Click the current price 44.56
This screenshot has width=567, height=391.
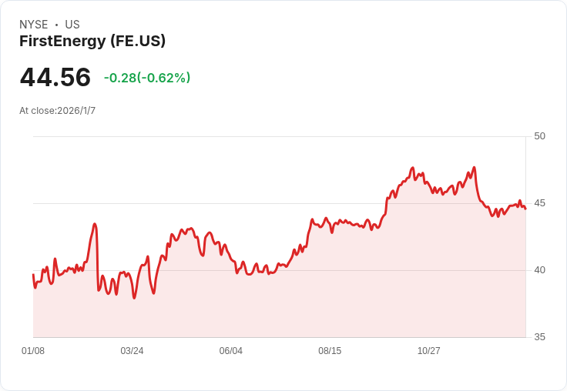[55, 77]
